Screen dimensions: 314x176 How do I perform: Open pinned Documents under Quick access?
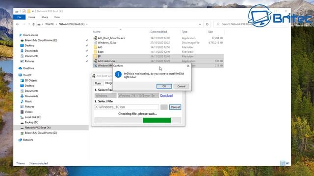point(31,56)
